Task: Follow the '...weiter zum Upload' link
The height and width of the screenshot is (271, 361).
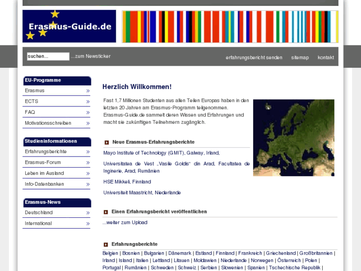Action: pyautogui.click(x=125, y=222)
